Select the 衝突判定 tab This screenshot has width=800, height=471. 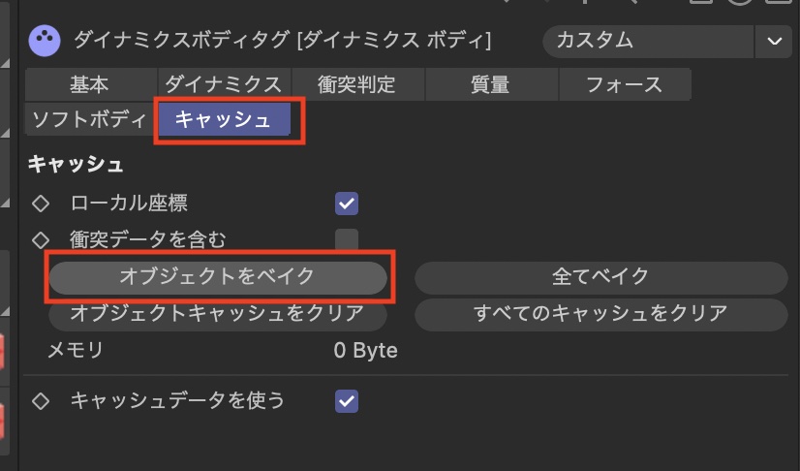click(x=356, y=84)
